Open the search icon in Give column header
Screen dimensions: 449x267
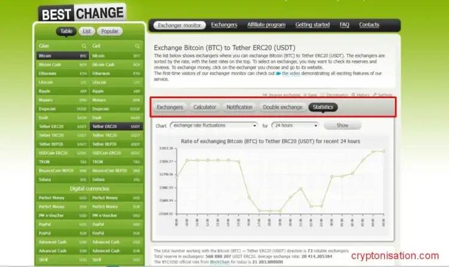pos(84,46)
